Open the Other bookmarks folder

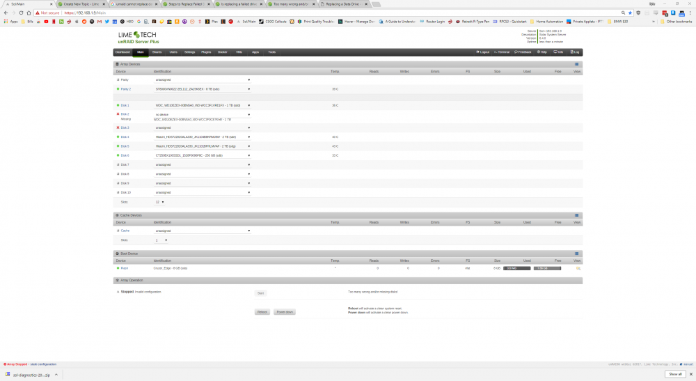tap(677, 22)
